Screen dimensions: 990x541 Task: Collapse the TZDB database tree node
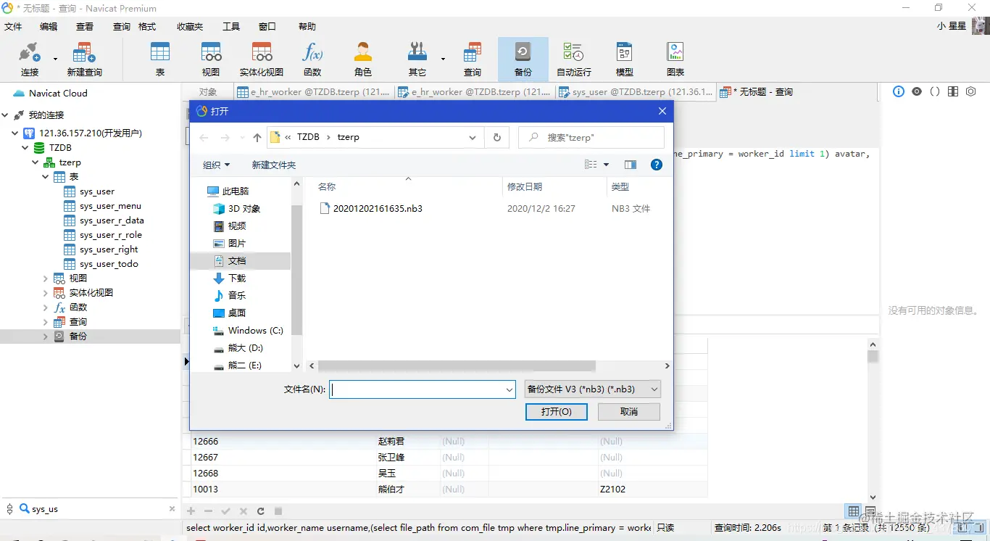click(25, 148)
